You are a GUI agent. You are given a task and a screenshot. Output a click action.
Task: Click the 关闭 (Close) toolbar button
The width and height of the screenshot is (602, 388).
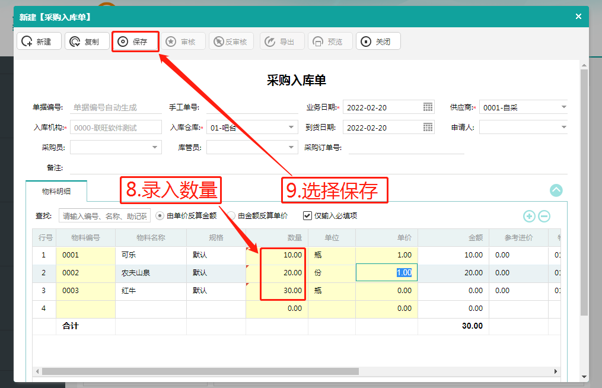[378, 42]
